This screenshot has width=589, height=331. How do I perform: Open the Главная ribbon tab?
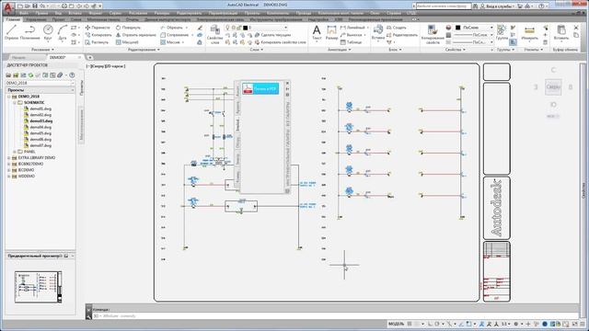(x=13, y=19)
